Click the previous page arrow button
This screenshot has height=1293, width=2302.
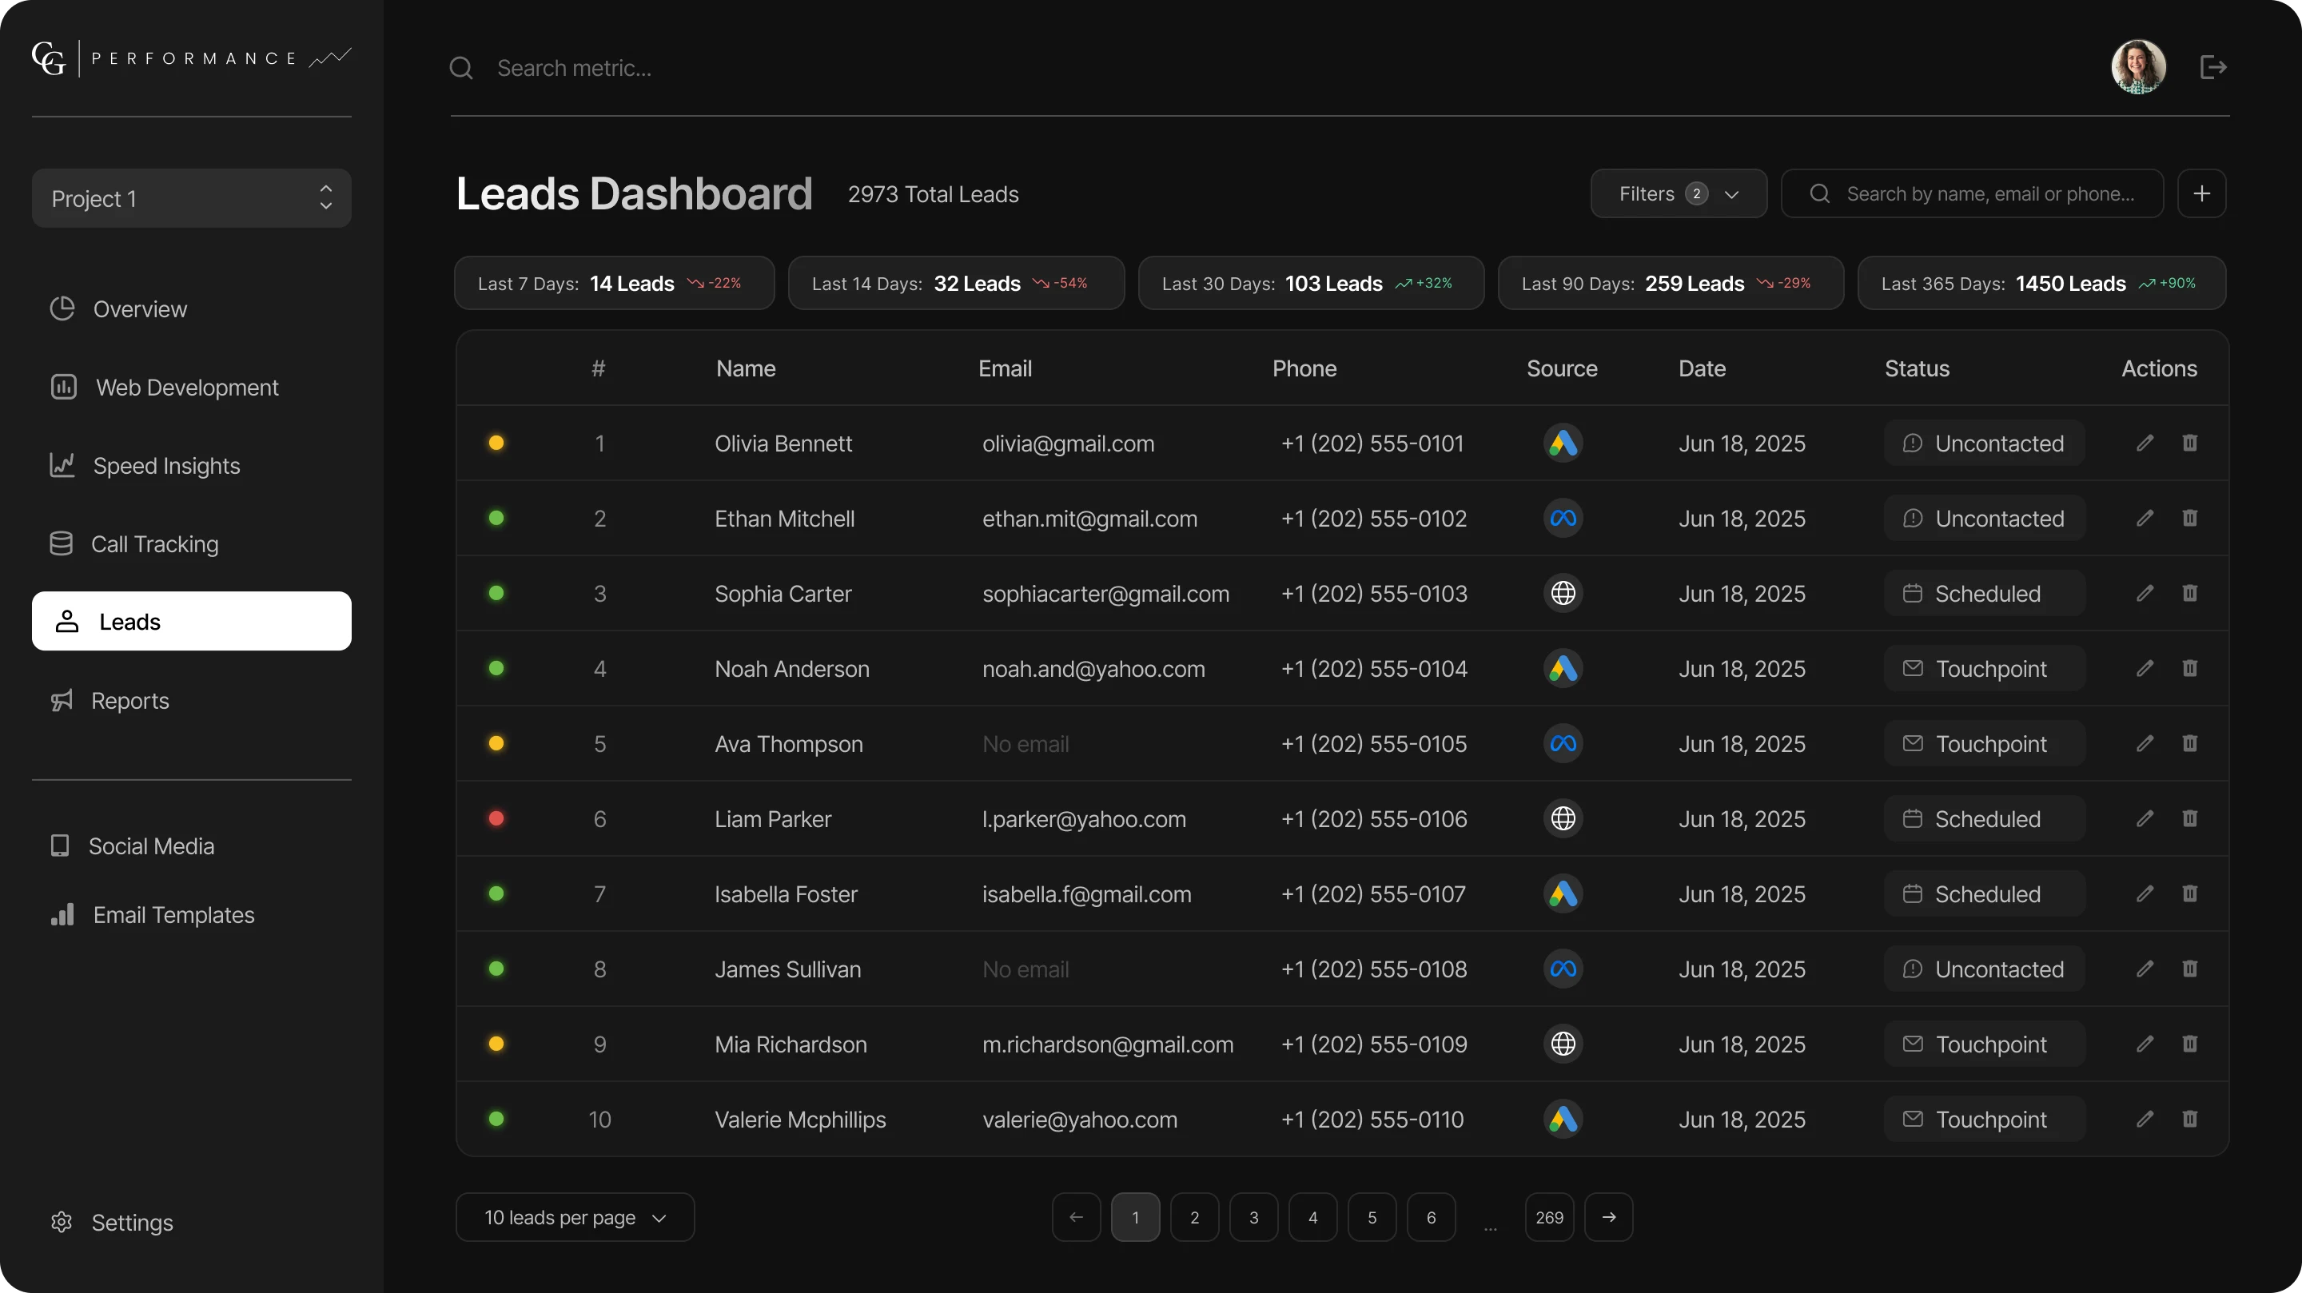coord(1076,1217)
